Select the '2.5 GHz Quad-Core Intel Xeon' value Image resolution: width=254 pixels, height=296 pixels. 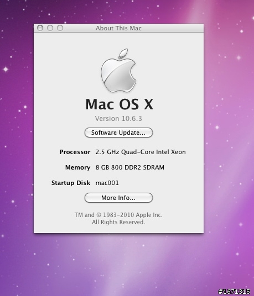[141, 152]
